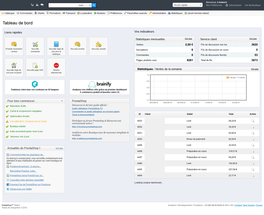Screen dimensions: 264x215
Task: Click Voir plus in Service client
Action: [253, 39]
